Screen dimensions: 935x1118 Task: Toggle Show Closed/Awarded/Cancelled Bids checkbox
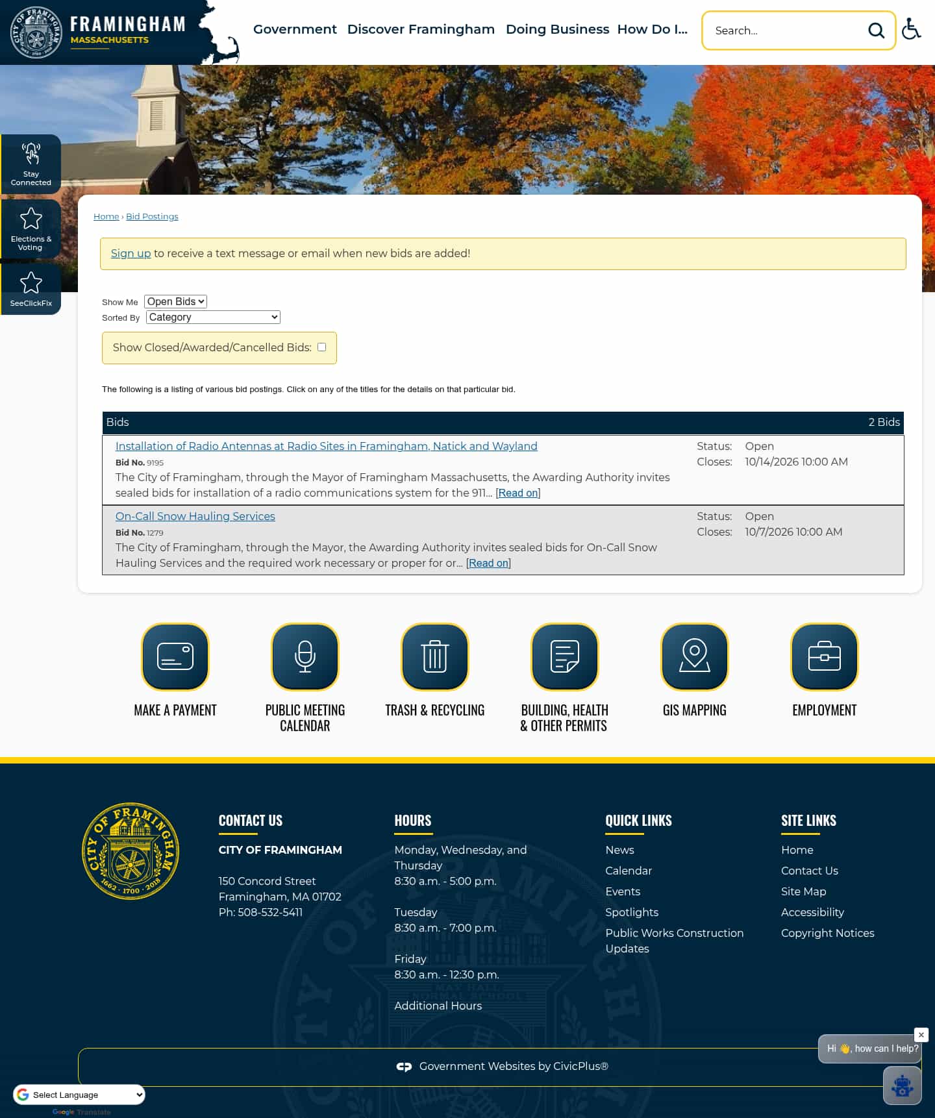(x=321, y=347)
